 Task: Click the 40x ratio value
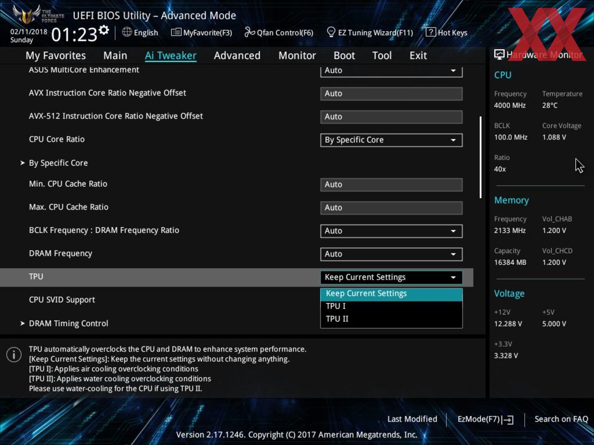pyautogui.click(x=500, y=169)
